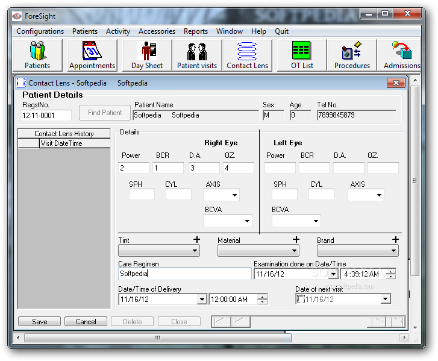438x361 pixels.
Task: Click the Left Eye CYL field
Action: [321, 194]
